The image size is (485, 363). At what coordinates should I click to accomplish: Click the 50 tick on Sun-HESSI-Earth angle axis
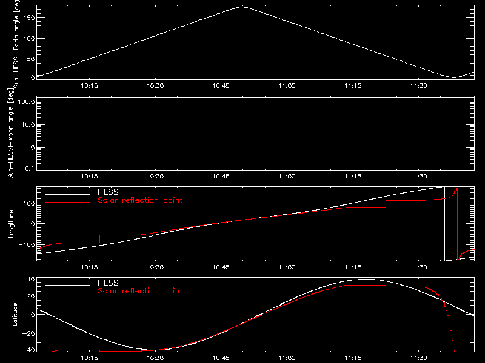pyautogui.click(x=31, y=59)
